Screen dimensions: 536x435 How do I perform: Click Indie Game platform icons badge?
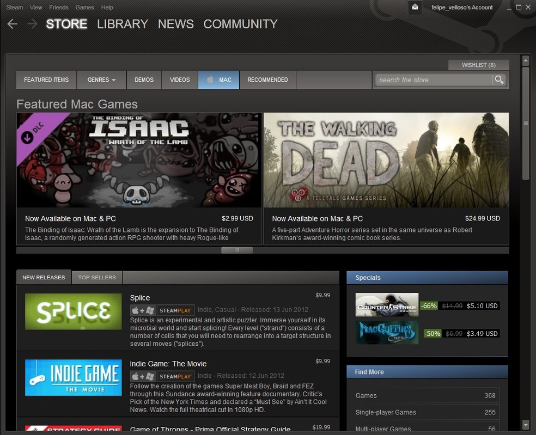(x=143, y=376)
